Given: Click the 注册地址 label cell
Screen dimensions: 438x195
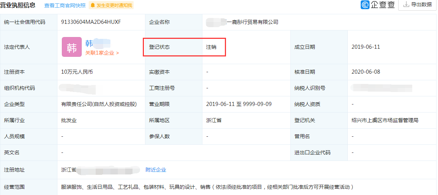Looking at the screenshot, I should point(29,170).
